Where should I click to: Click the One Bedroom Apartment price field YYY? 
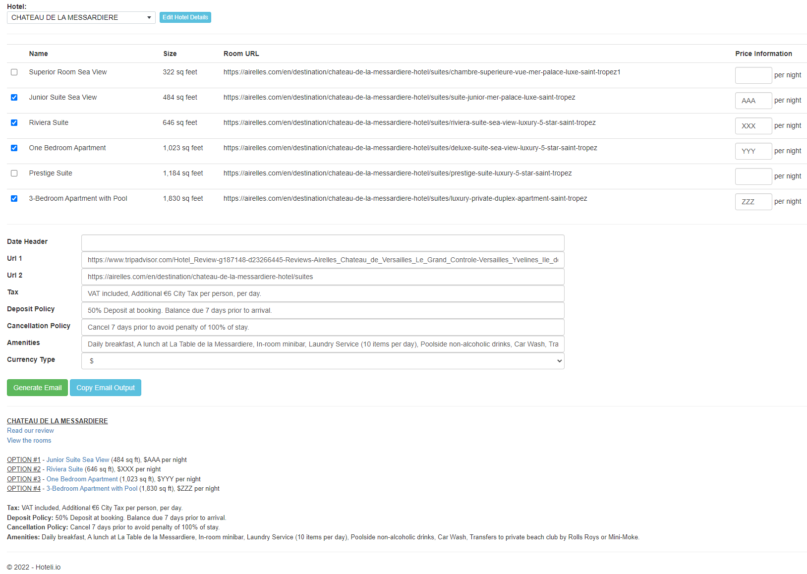(753, 151)
